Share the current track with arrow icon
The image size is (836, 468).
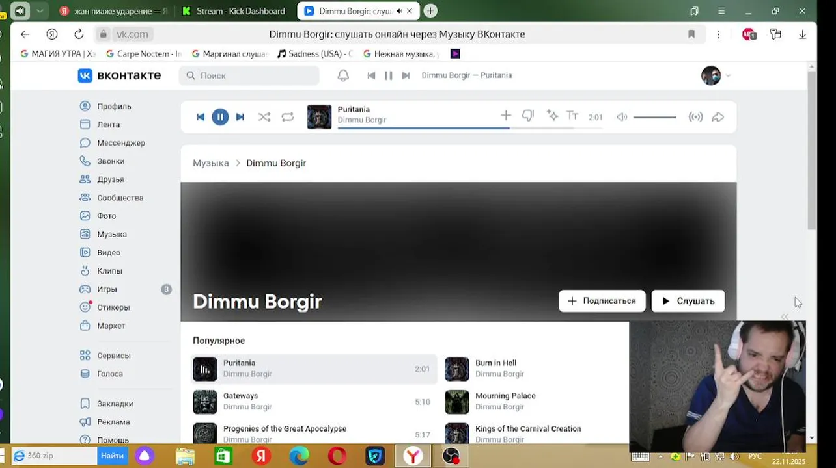[x=718, y=117]
